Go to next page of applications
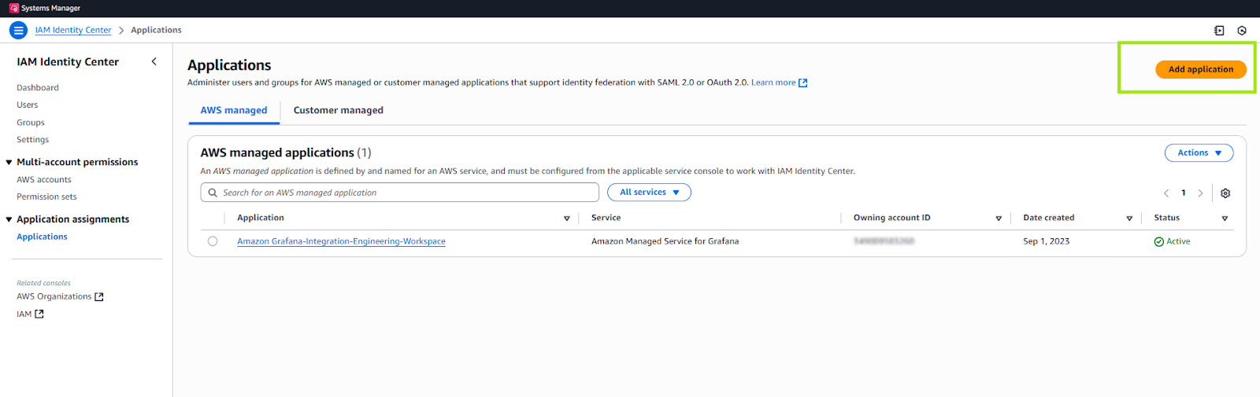Viewport: 1260px width, 397px height. click(1200, 193)
